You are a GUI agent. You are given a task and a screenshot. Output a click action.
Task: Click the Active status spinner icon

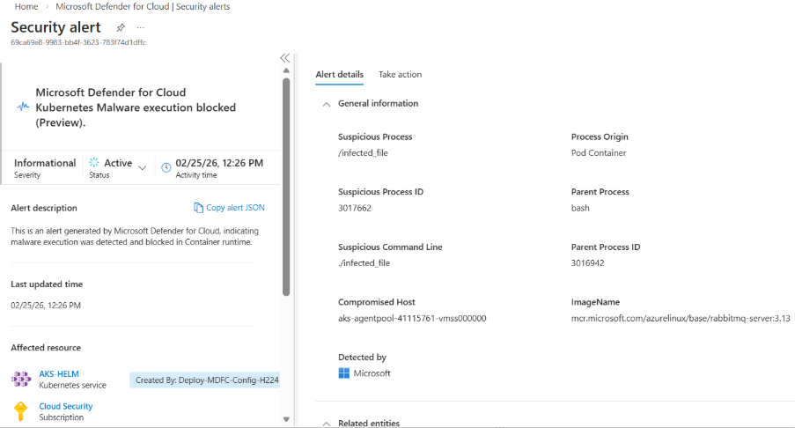coord(94,162)
